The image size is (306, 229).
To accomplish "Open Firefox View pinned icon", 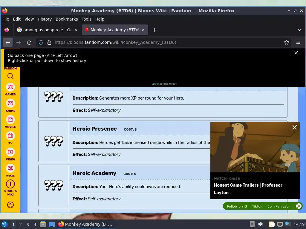I will 7,30.
